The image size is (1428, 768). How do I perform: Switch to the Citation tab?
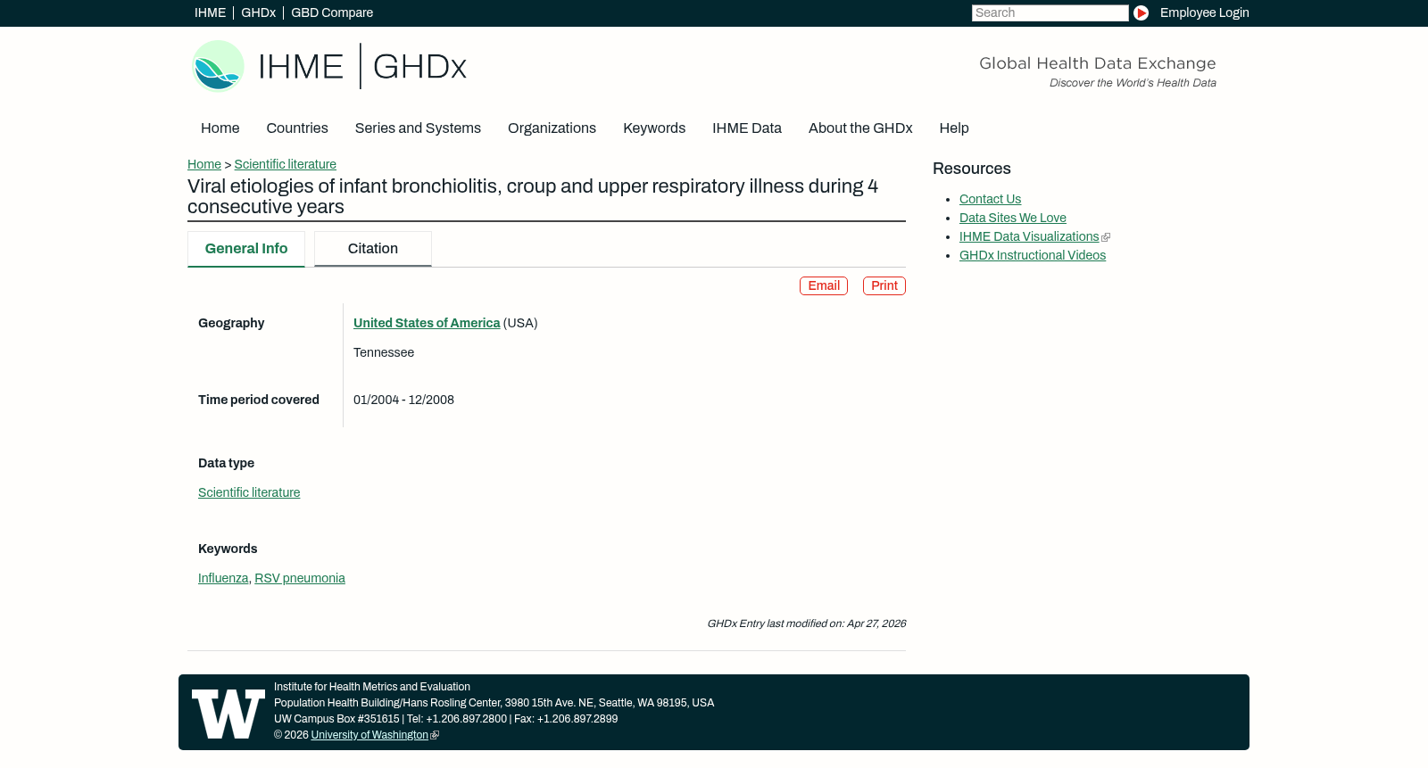(x=373, y=249)
